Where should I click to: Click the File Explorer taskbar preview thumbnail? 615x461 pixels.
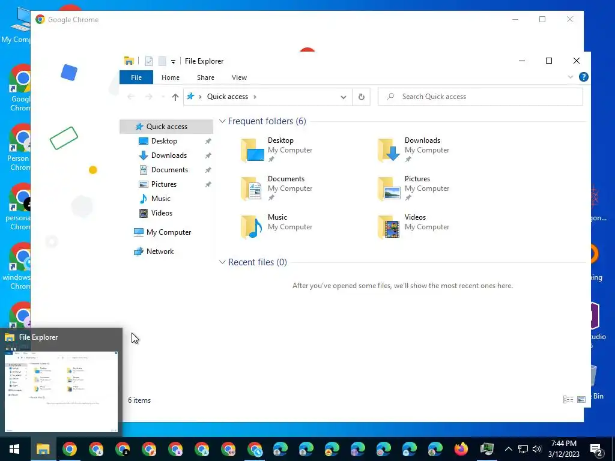61,391
